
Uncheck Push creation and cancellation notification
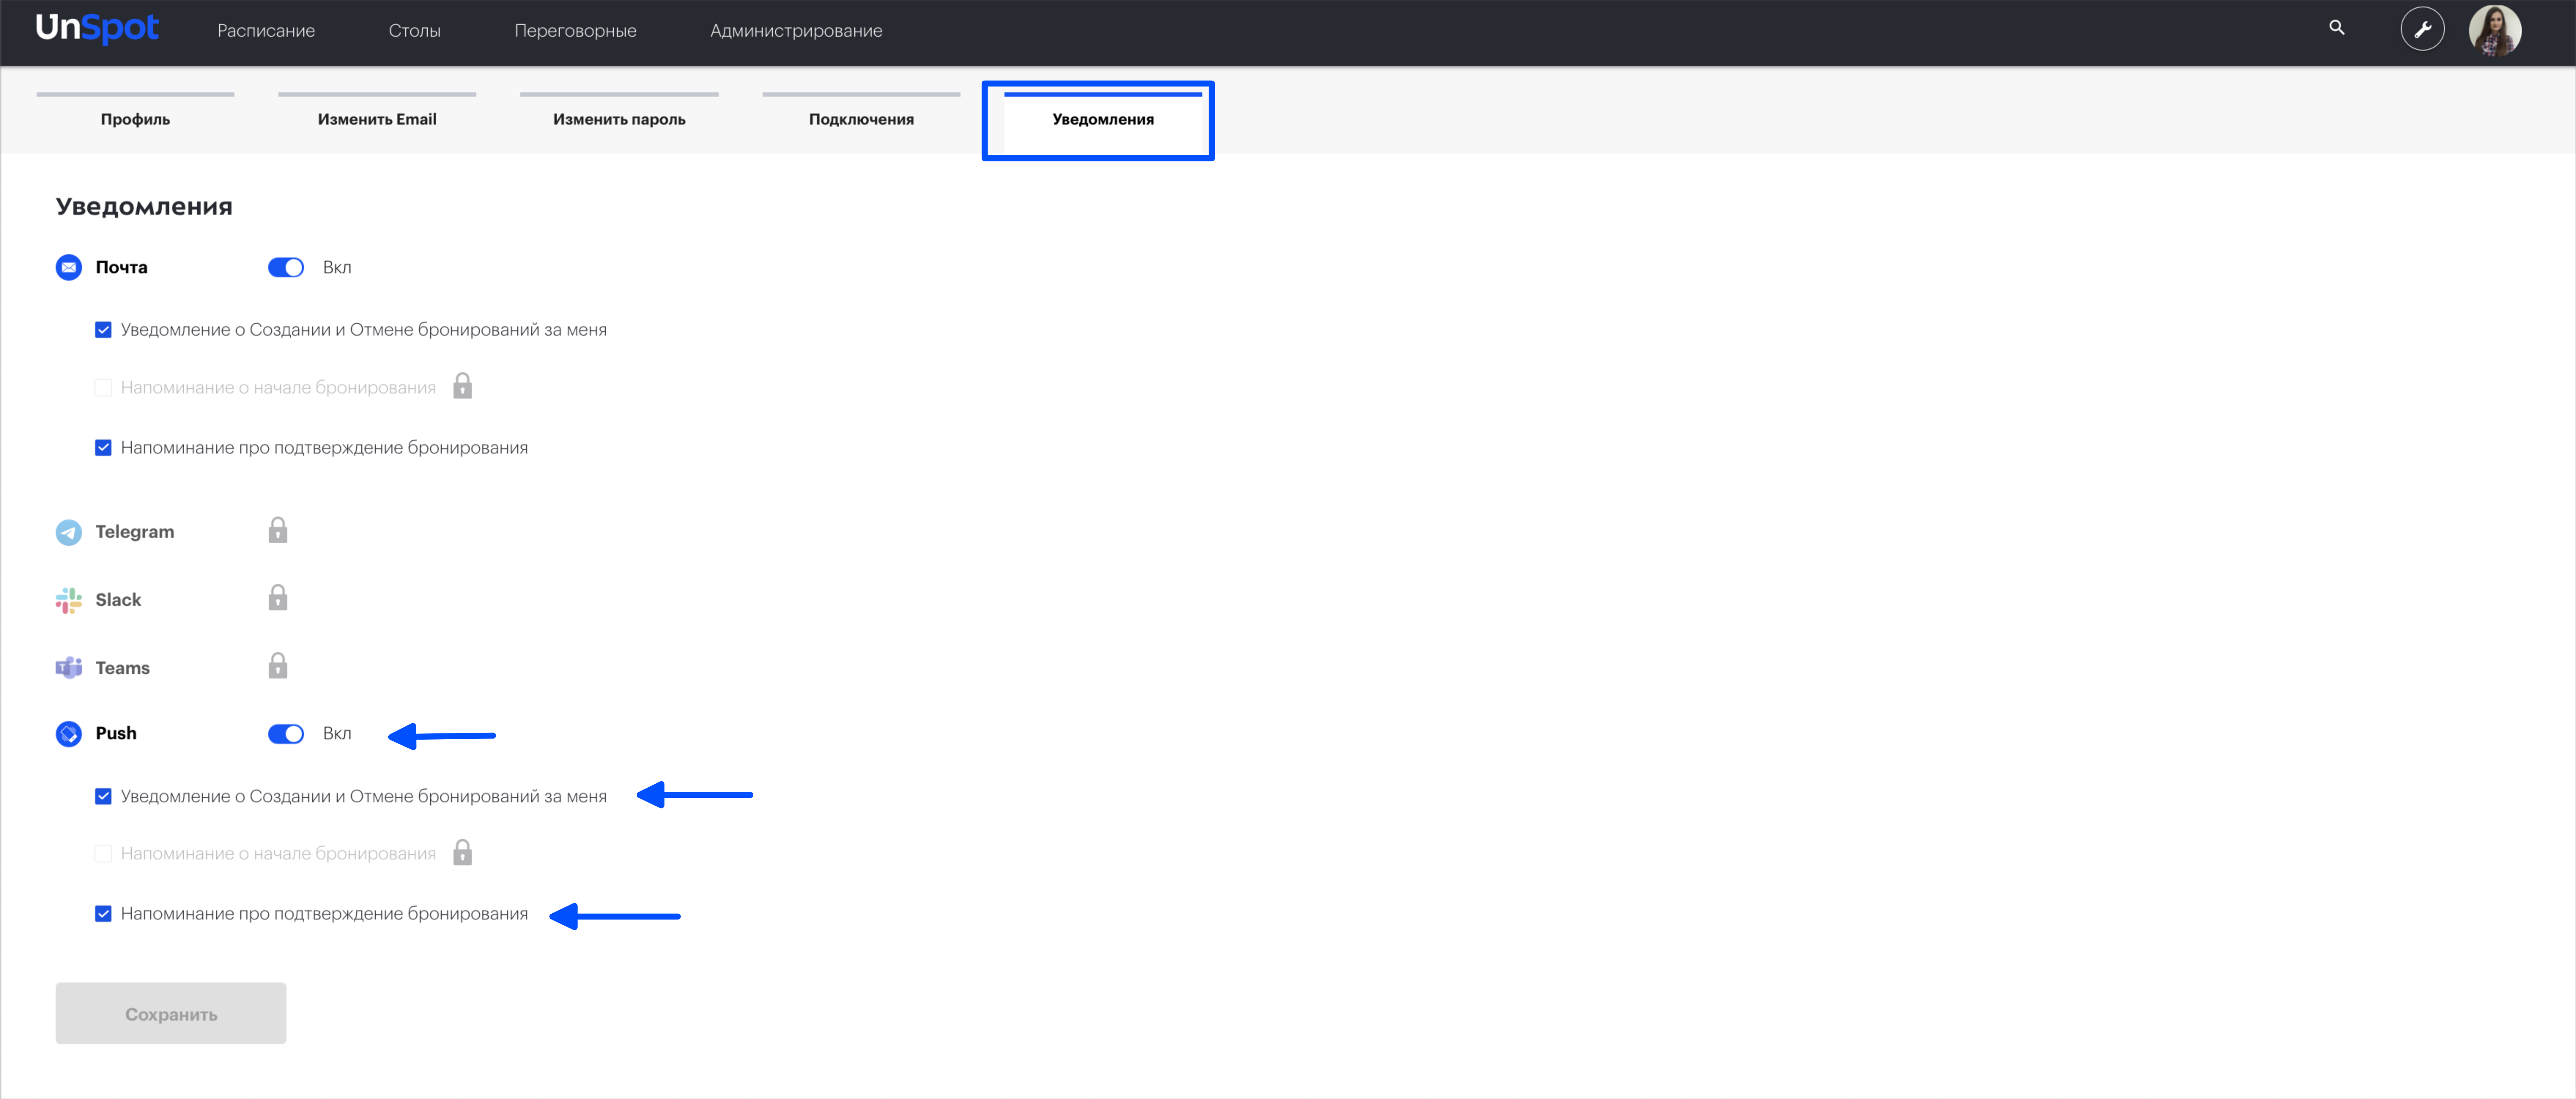coord(103,796)
